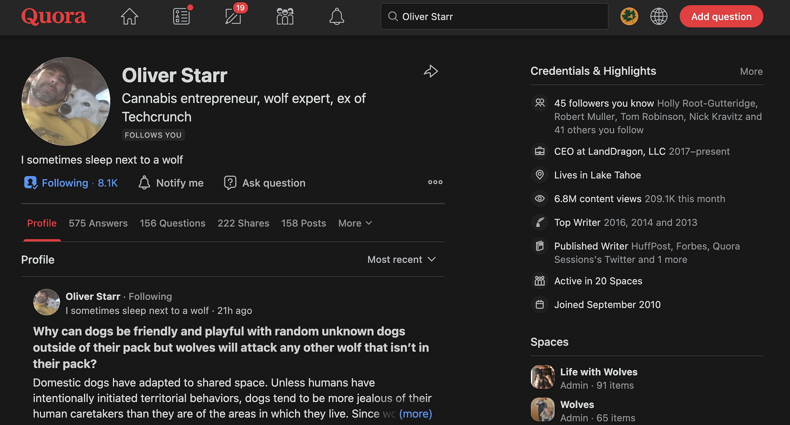Click the briefcase icon beside CEO credential
The height and width of the screenshot is (425, 790).
(540, 151)
